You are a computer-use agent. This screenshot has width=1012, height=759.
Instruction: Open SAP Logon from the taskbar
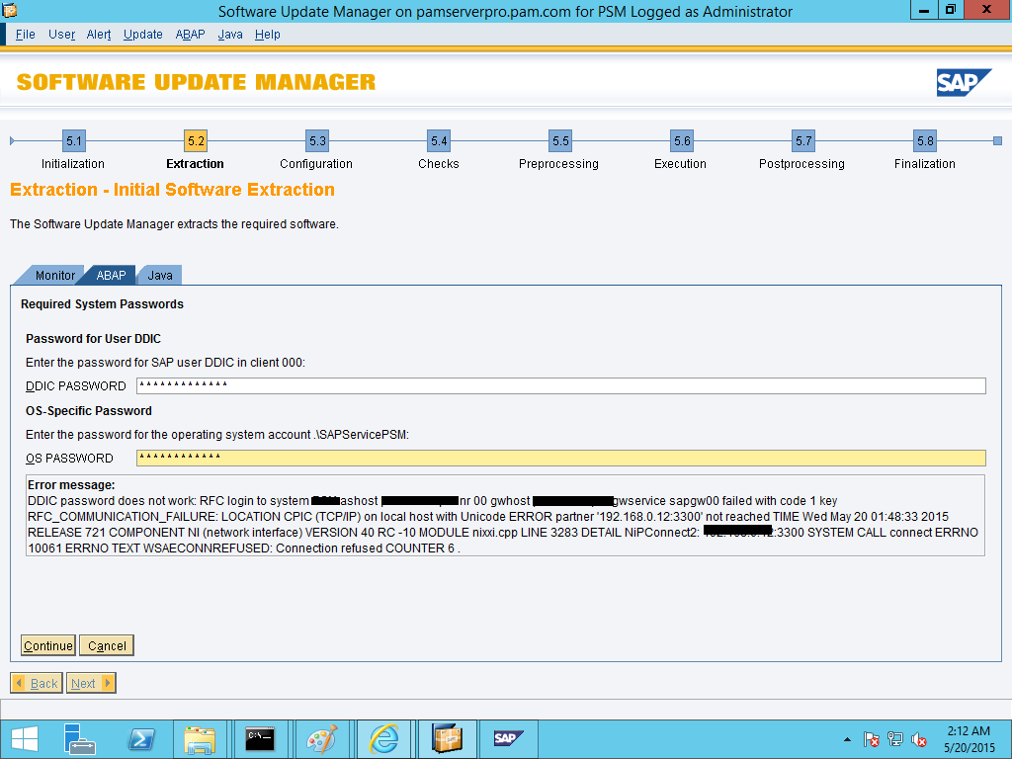point(508,738)
